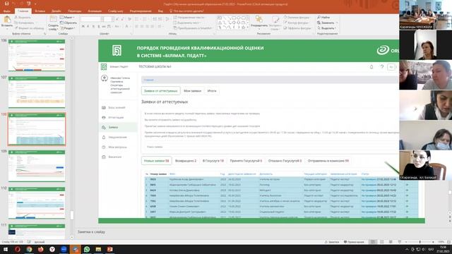Click the Tell me what to do box
Image resolution: width=452 pixels, height=254 pixels.
pos(187,11)
